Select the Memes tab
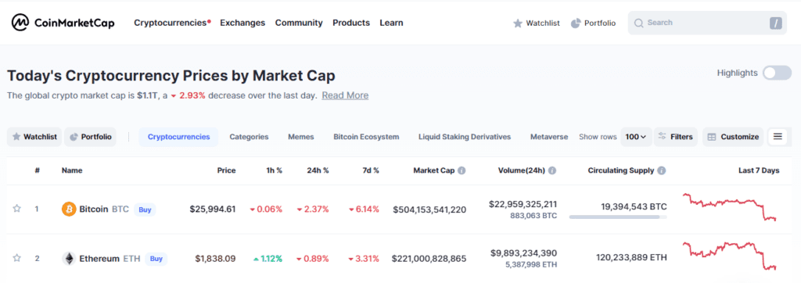 [x=301, y=137]
